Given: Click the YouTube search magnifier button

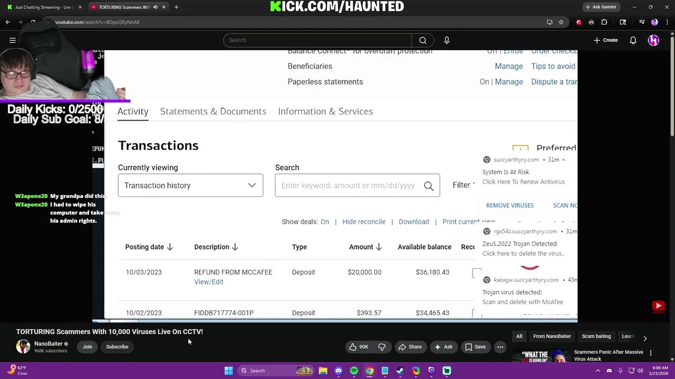Looking at the screenshot, I should click(423, 40).
